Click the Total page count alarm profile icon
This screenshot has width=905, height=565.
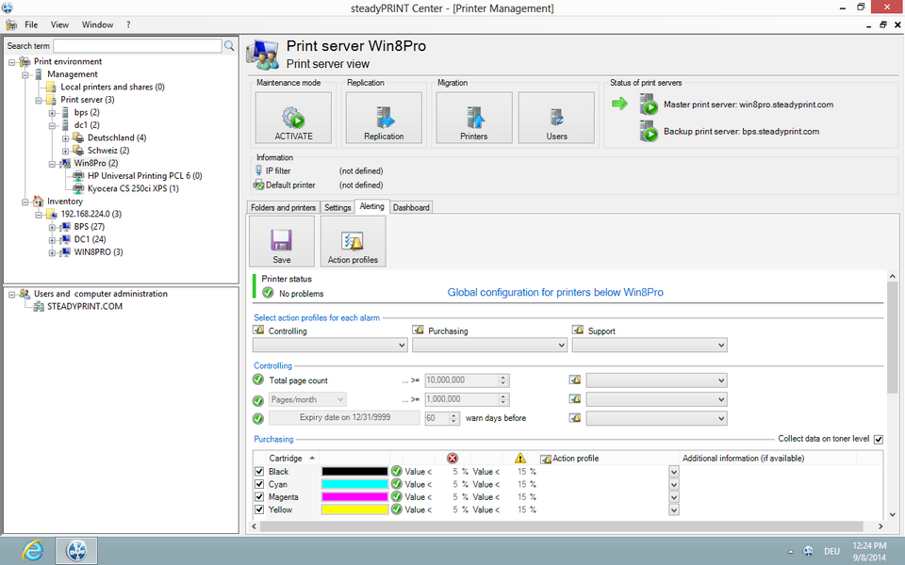tap(575, 379)
